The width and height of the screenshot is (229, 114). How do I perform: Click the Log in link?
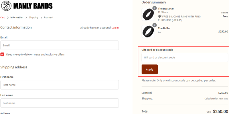click(115, 28)
